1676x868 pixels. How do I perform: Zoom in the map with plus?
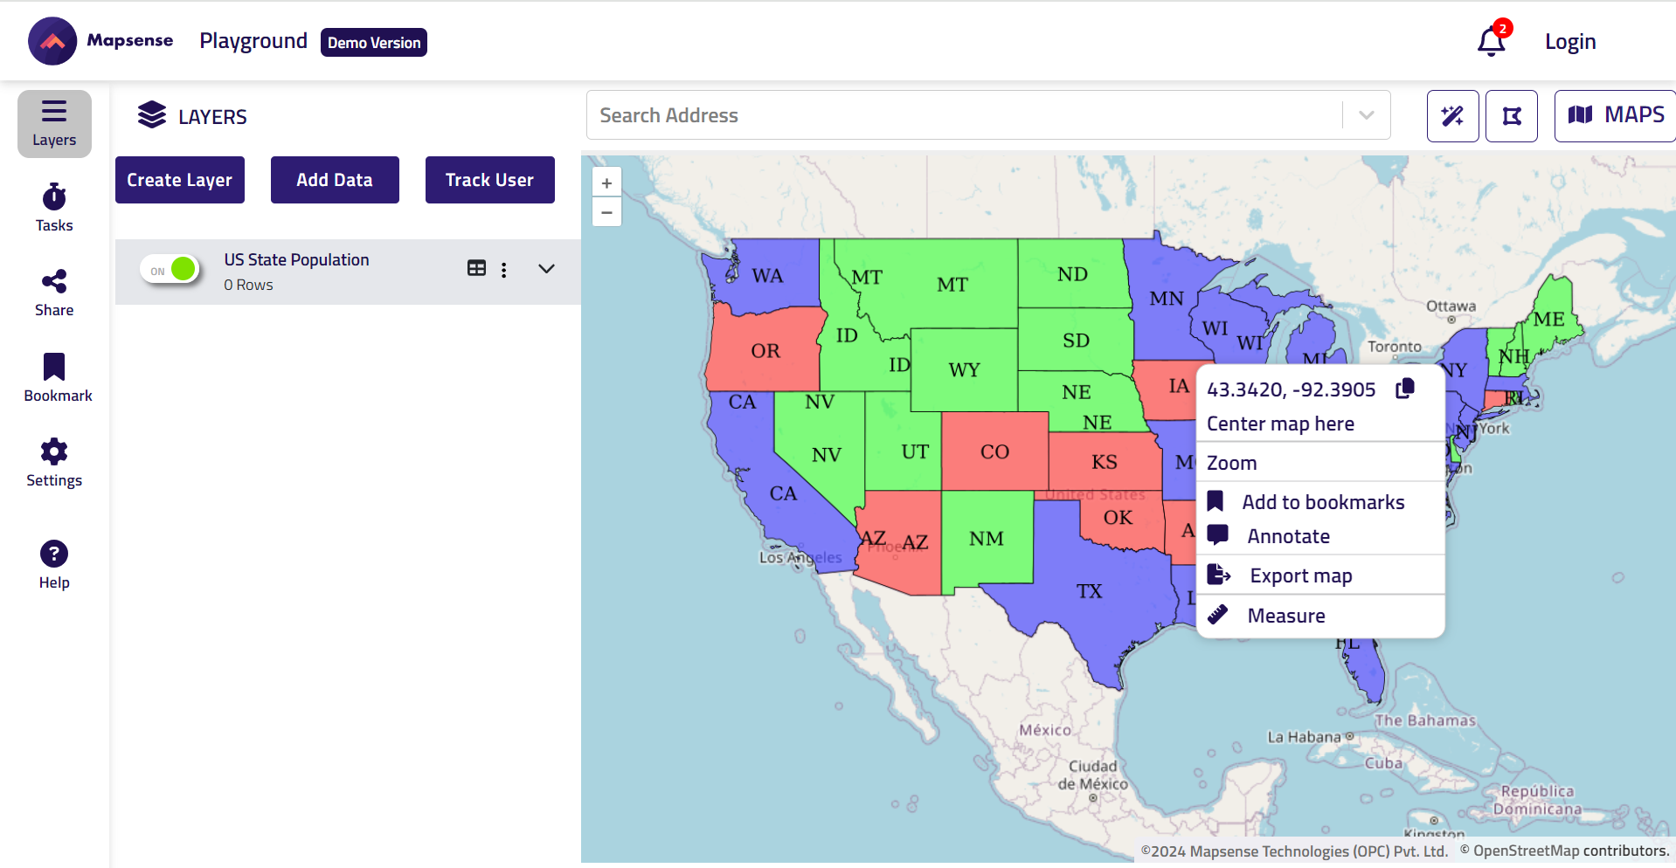click(606, 183)
